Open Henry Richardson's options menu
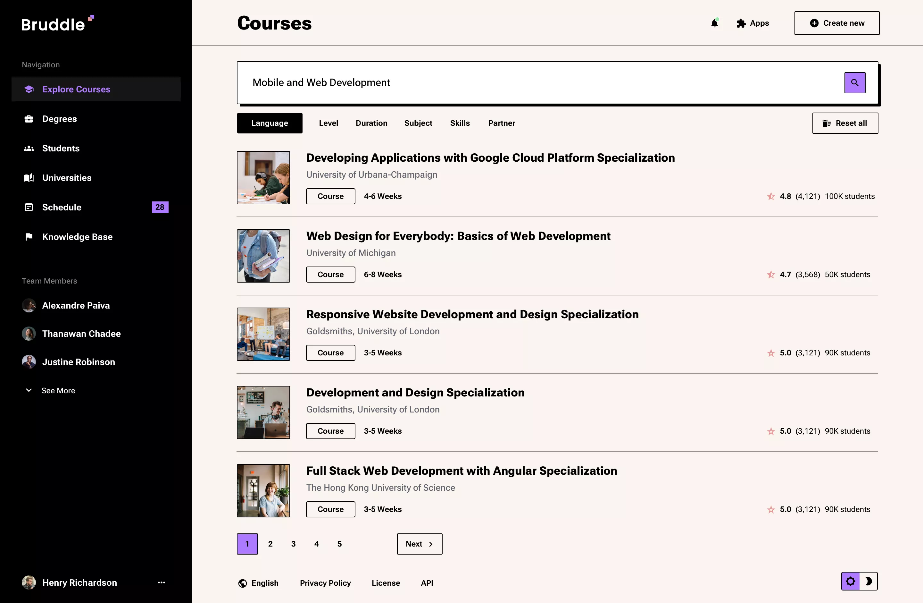 tap(161, 582)
